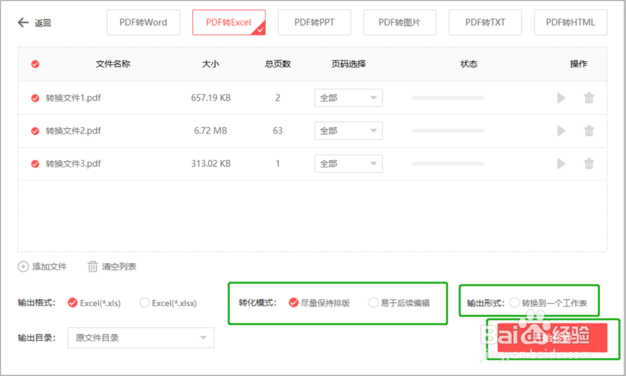Select the PDF转HTML conversion tab
Viewport: 626px width, 376px height.
pyautogui.click(x=570, y=22)
